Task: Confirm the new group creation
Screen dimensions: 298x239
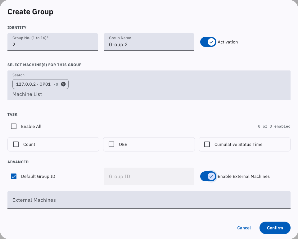Action: [x=275, y=228]
